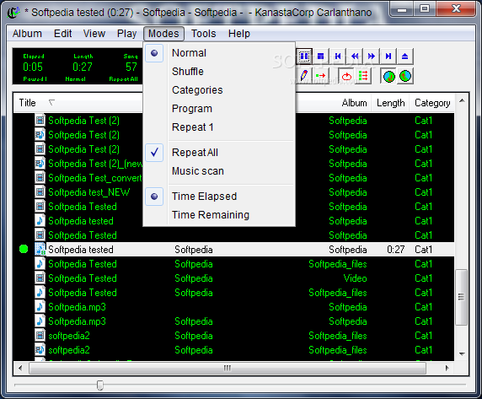Click the Length 0:27 display

(83, 67)
